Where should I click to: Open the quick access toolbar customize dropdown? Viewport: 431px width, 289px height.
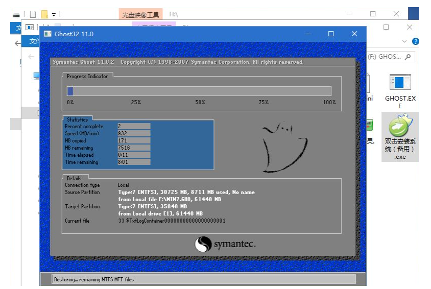(54, 14)
